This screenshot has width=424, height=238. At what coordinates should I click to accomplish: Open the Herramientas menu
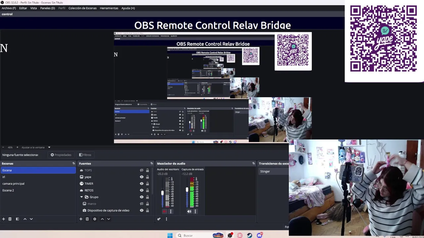(x=109, y=8)
